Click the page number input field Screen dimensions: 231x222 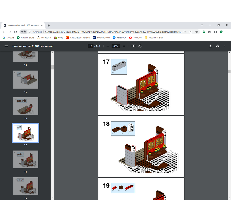coord(91,46)
